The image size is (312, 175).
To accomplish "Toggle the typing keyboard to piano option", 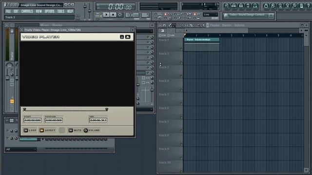I will coord(156,14).
